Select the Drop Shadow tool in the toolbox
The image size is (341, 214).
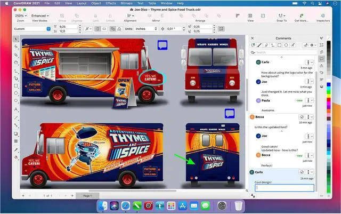(x=16, y=133)
